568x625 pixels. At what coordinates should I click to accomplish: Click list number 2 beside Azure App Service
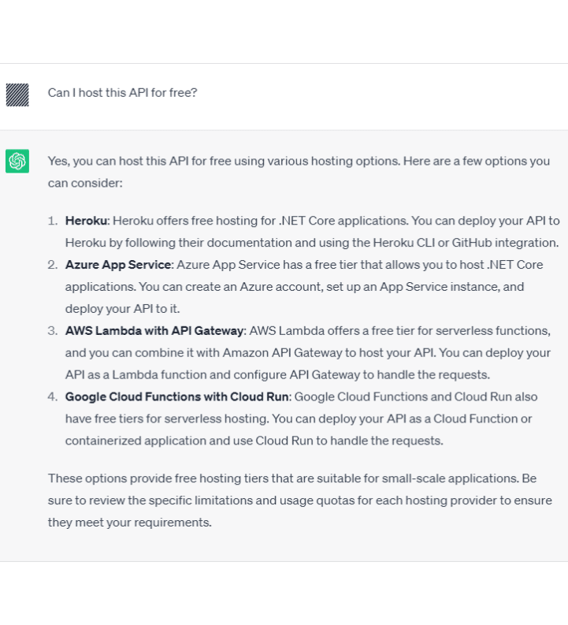point(53,265)
